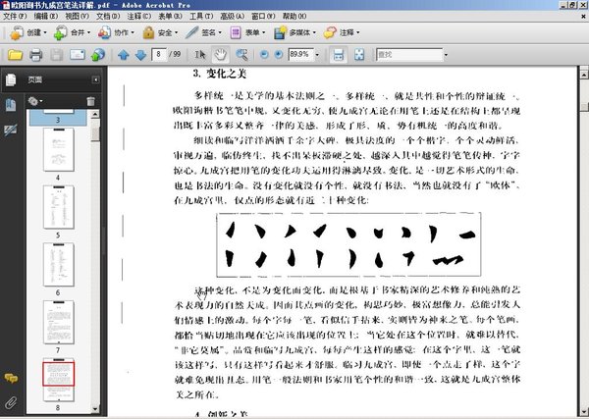Click thumbnail panel scroll down arrow
589x419 pixels.
[x=95, y=409]
